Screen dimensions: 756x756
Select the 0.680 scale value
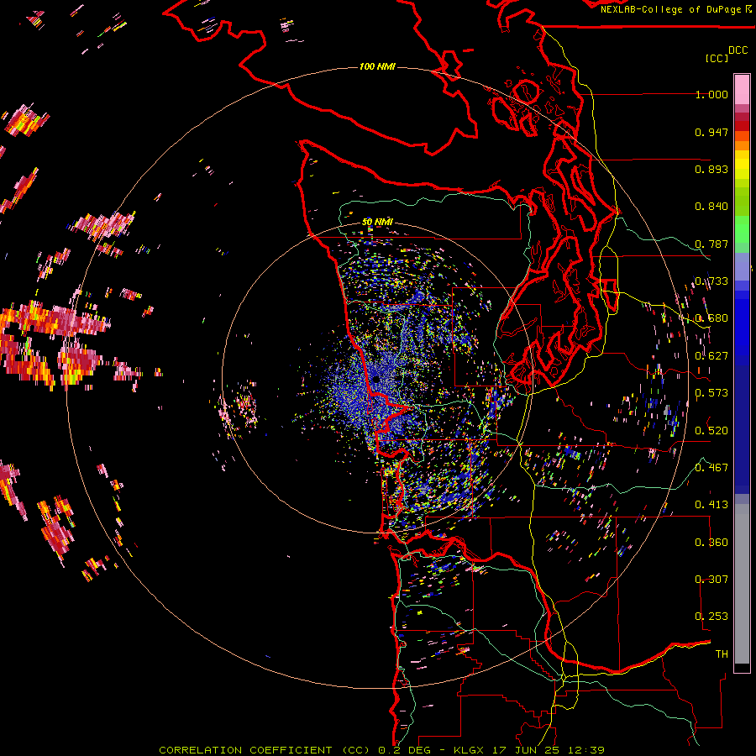pyautogui.click(x=711, y=318)
